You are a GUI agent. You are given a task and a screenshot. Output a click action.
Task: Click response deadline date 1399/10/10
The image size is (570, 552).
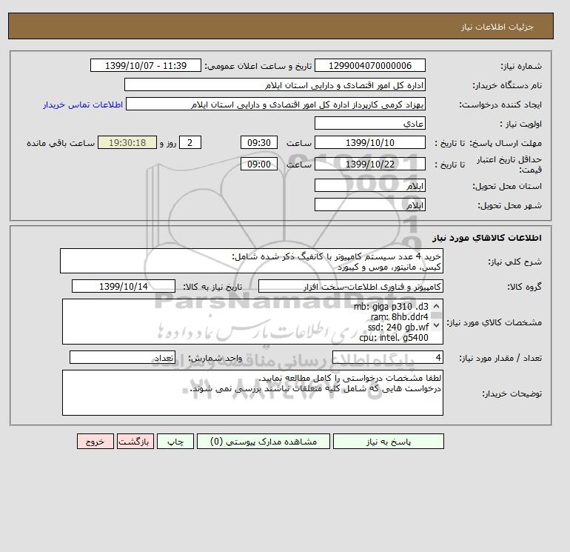click(369, 143)
